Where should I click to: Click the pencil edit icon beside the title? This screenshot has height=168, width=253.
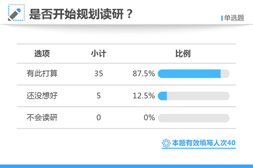point(16,13)
